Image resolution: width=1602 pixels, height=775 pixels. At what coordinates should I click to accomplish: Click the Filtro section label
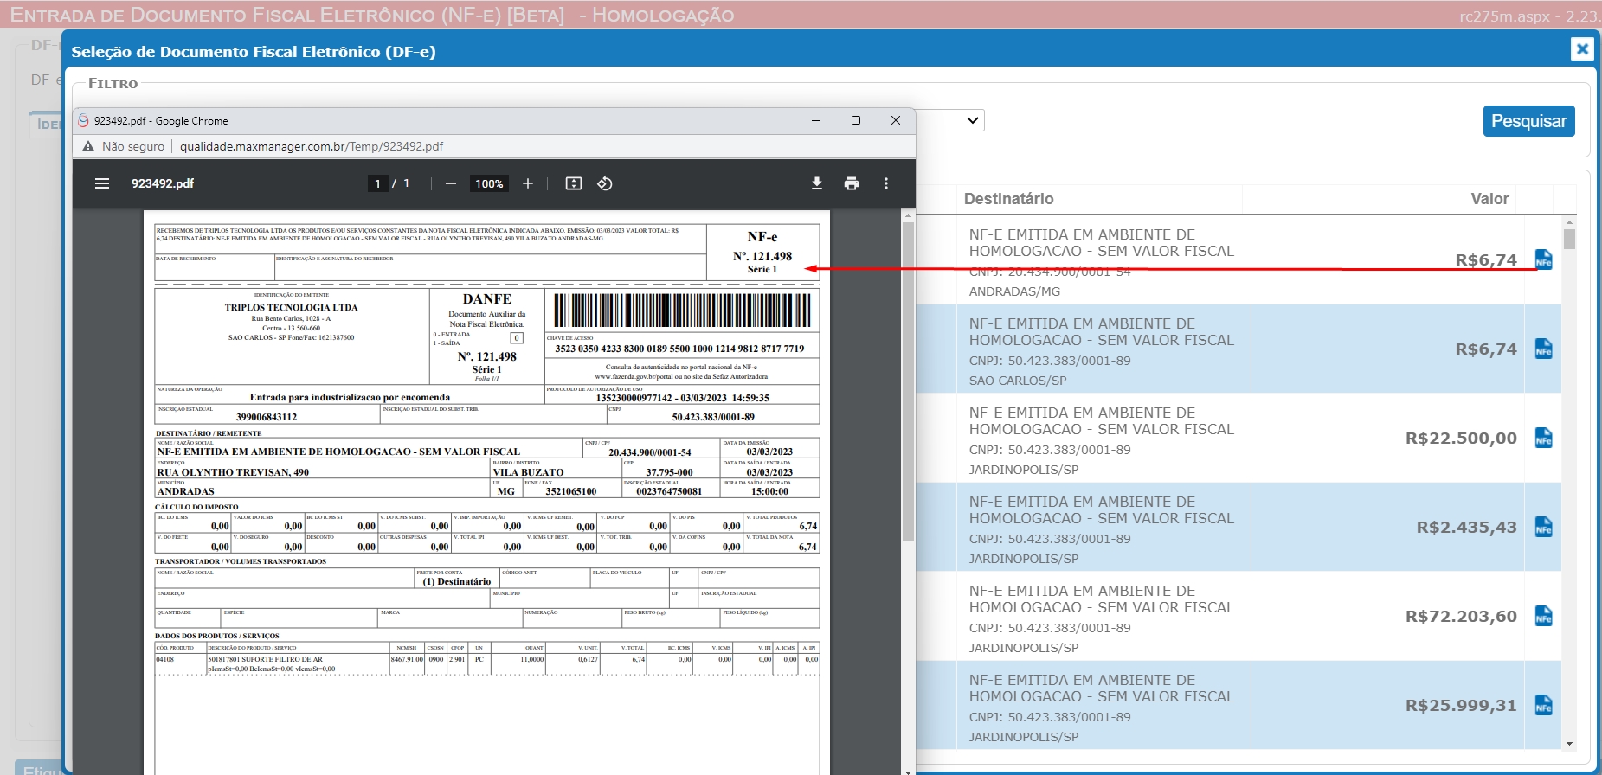(x=113, y=84)
